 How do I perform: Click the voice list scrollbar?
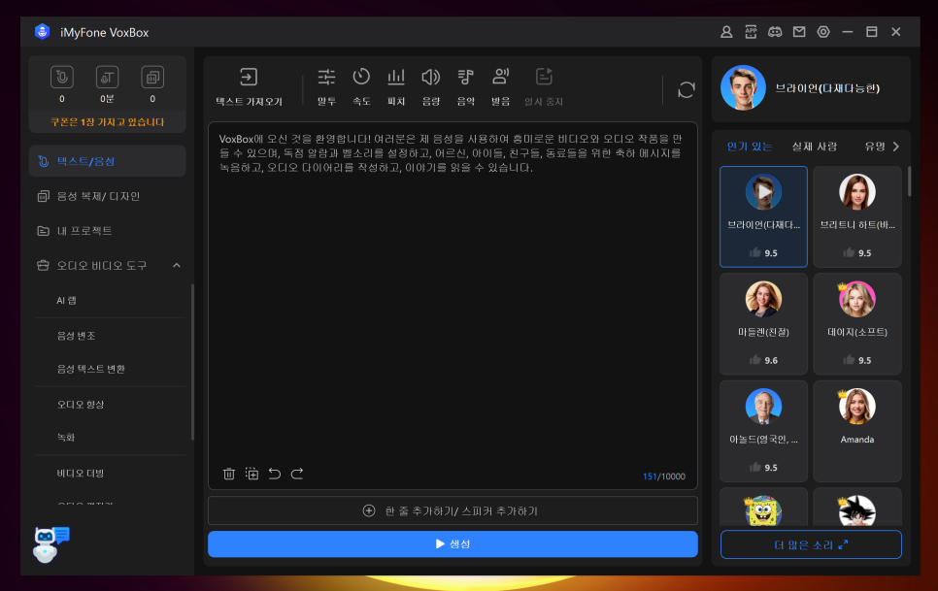tap(909, 181)
